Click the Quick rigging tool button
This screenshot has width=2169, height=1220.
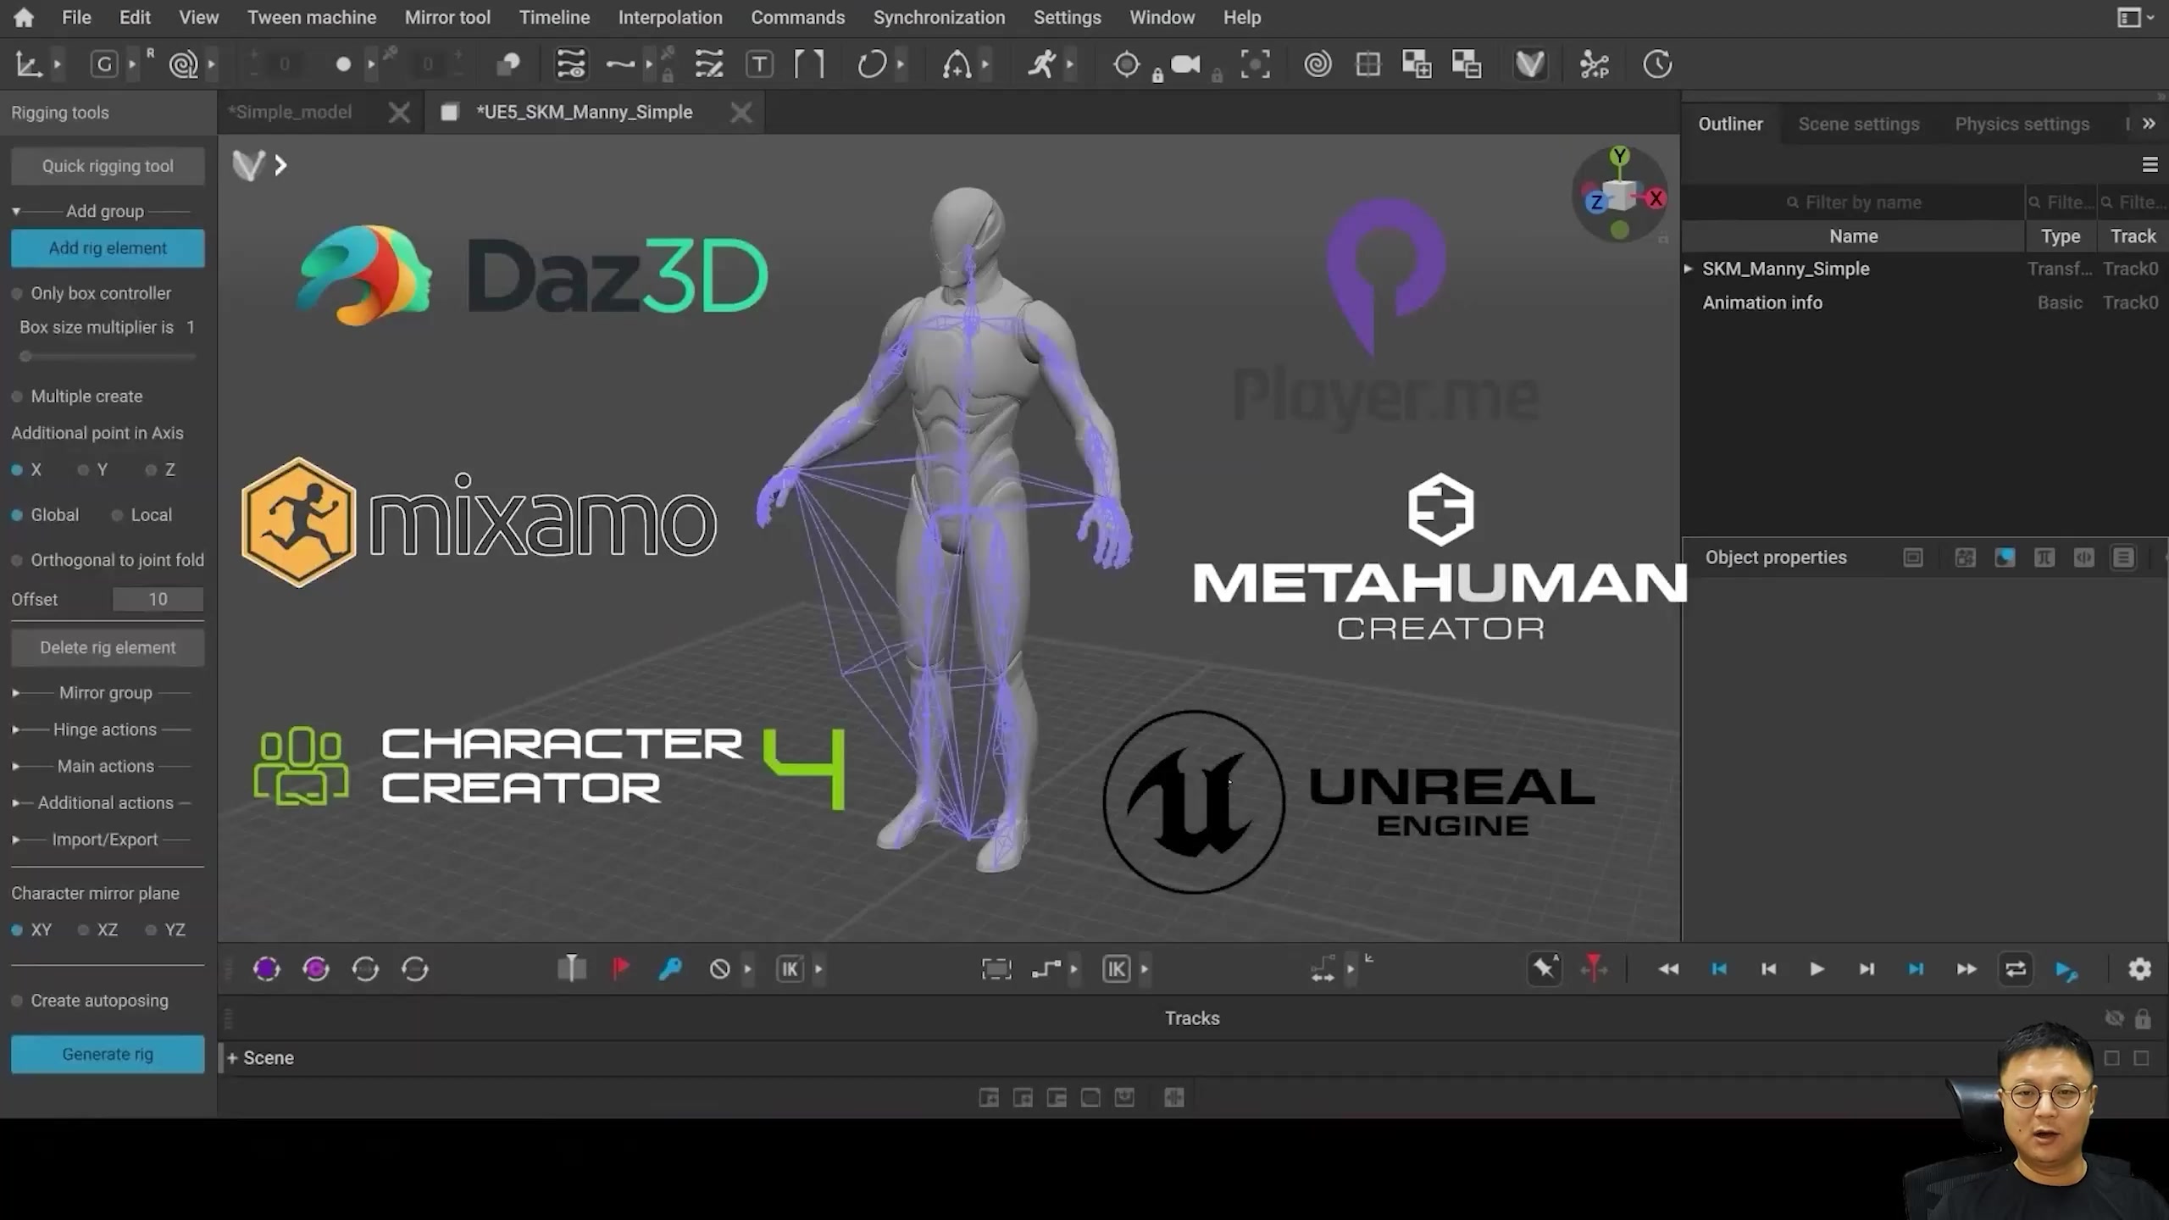pos(108,166)
